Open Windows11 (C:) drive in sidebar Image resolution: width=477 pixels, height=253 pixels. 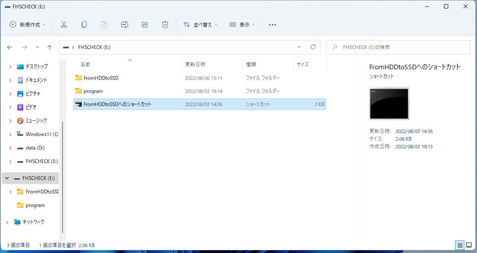[x=42, y=134]
